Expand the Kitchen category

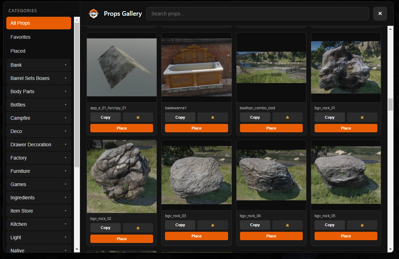point(39,224)
